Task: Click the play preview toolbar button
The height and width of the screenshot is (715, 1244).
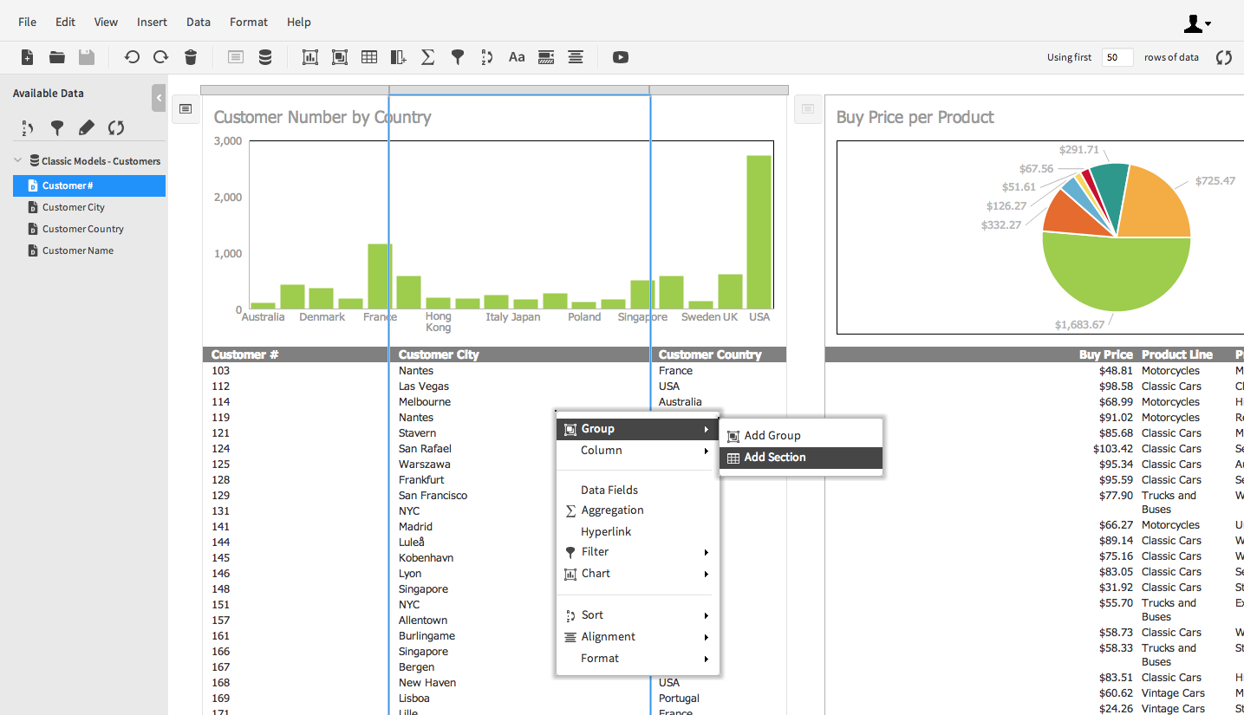Action: click(x=621, y=57)
